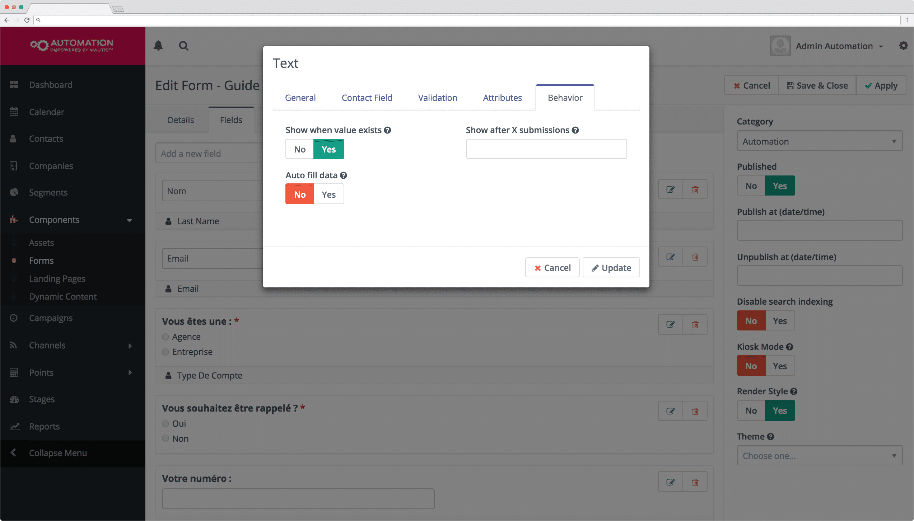Screen dimensions: 914x521
Task: Open the notifications bell icon
Action: [x=158, y=46]
